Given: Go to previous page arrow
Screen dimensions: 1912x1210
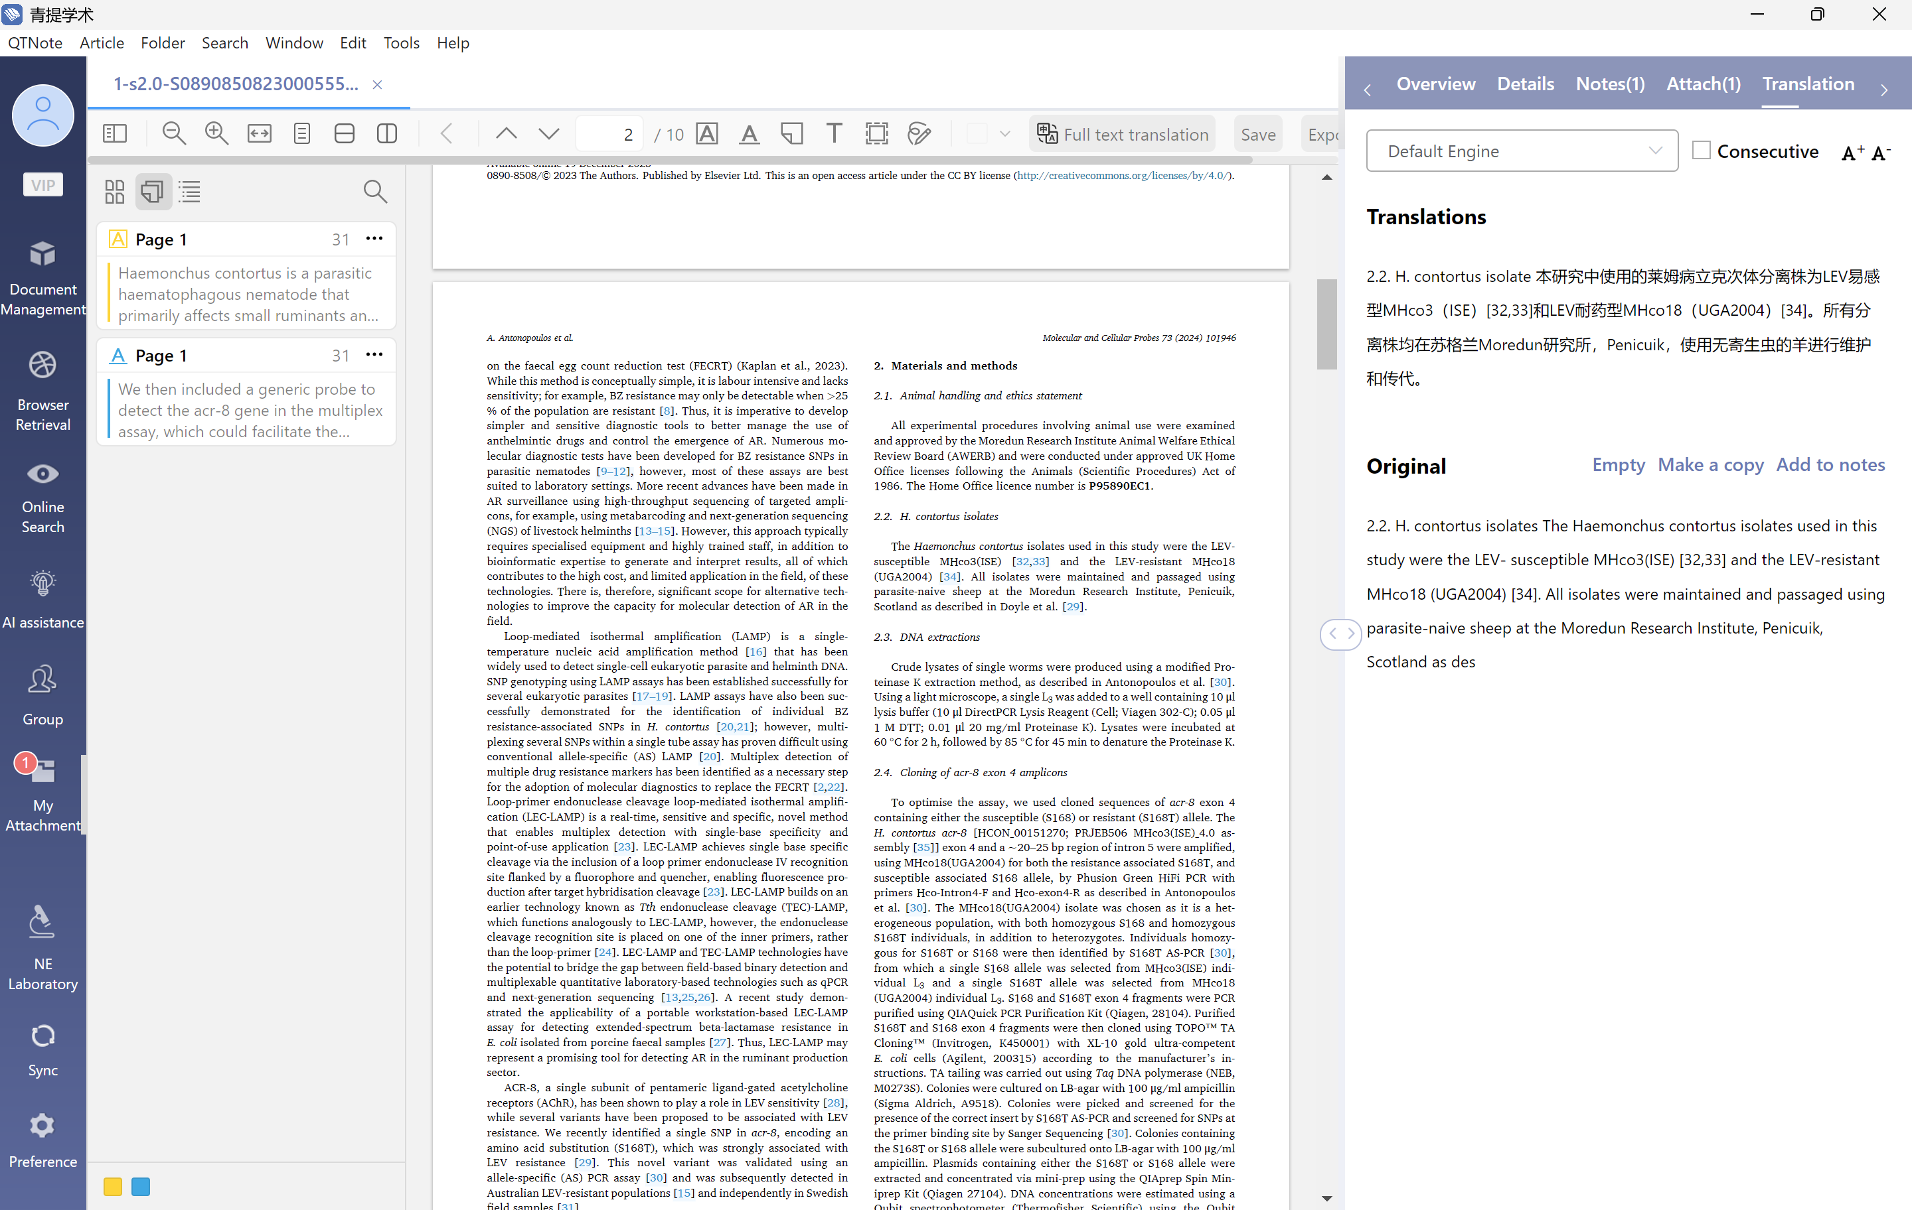Looking at the screenshot, I should click(x=506, y=134).
